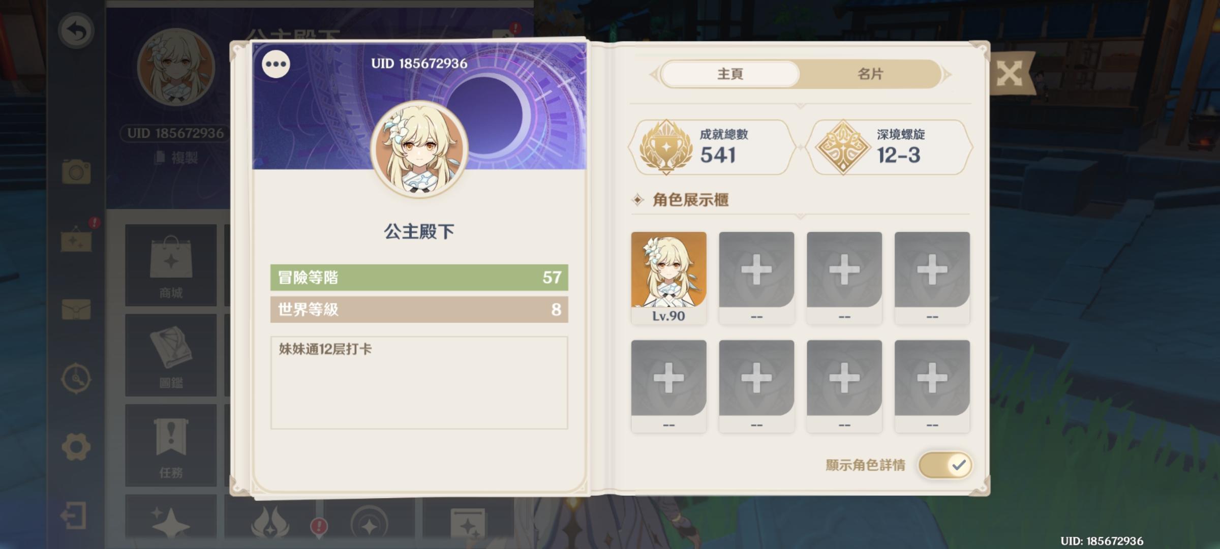
Task: Click the back arrow icon
Action: pyautogui.click(x=76, y=30)
